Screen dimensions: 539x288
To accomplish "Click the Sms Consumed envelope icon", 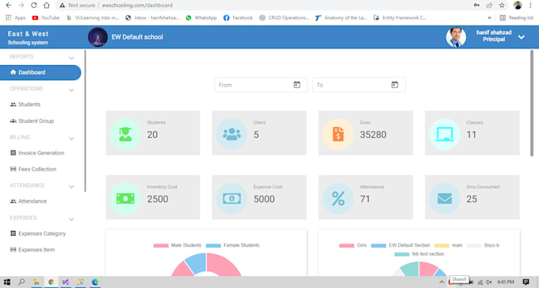I will [445, 198].
